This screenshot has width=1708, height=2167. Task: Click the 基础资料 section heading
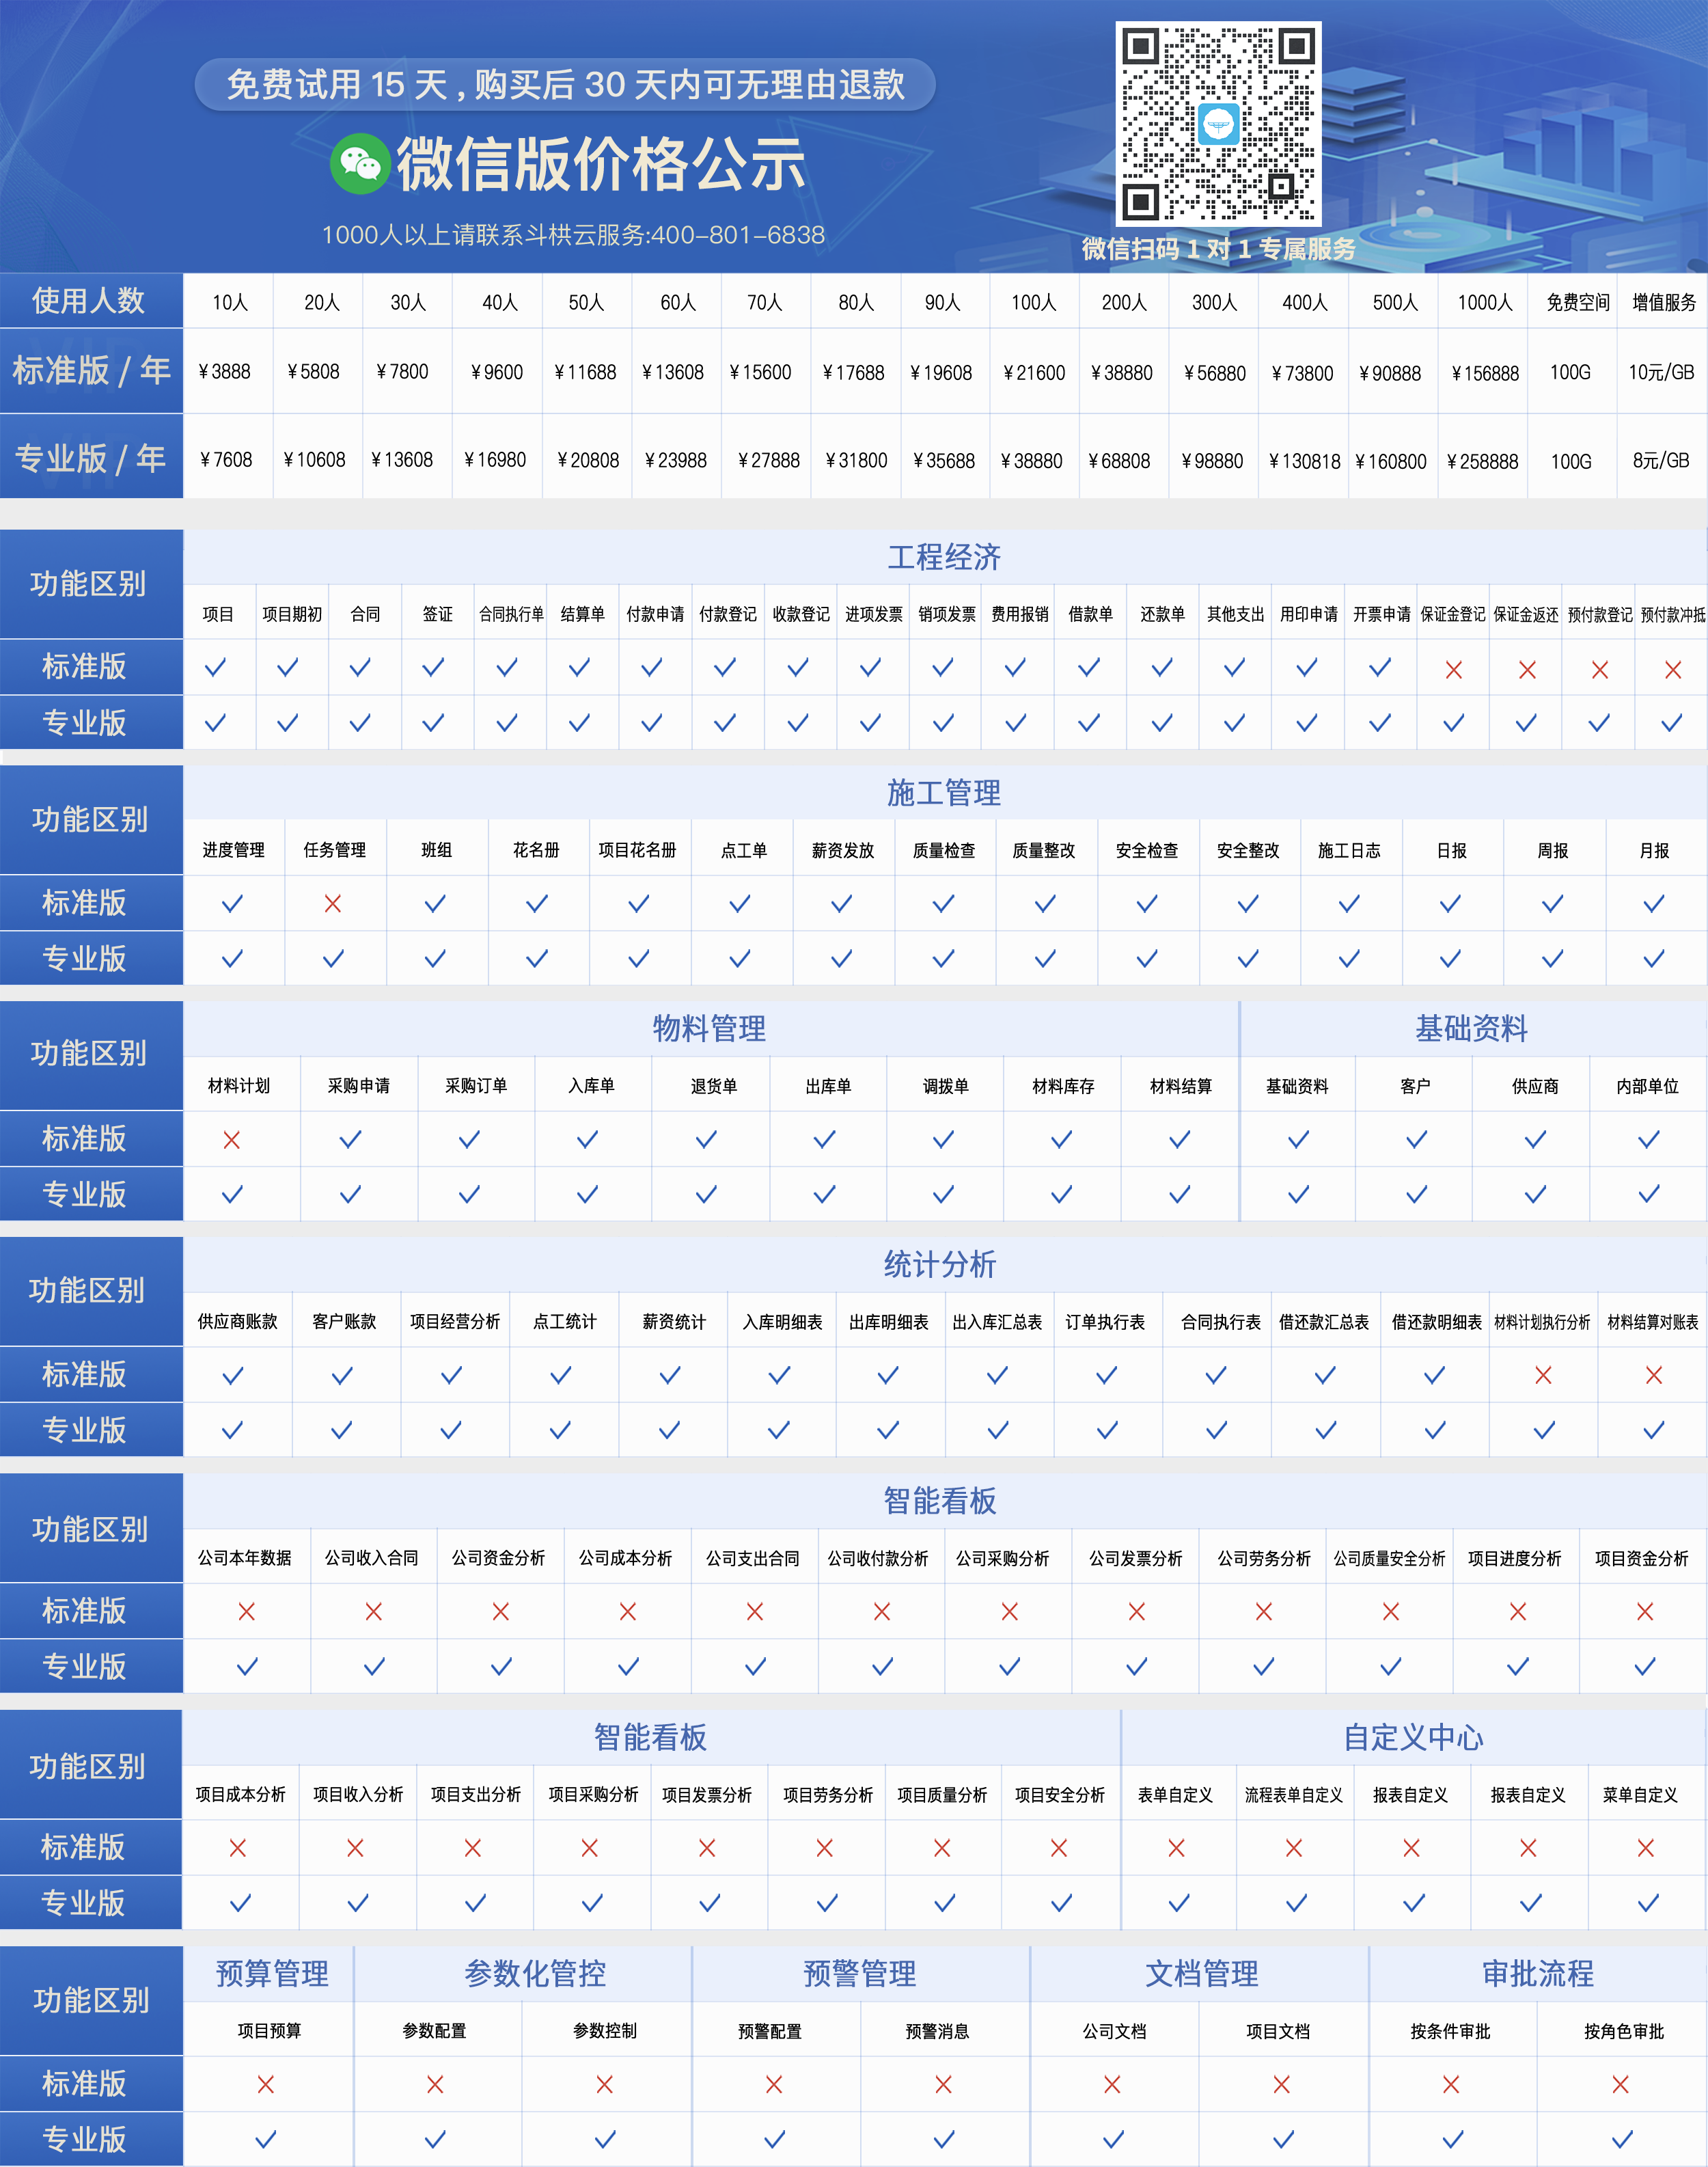click(x=1471, y=1029)
